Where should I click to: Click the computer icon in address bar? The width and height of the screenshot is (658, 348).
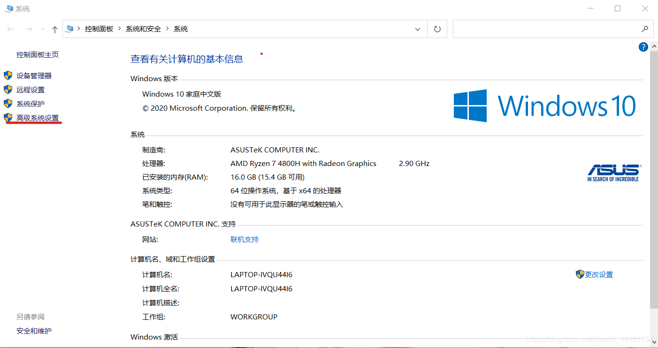(70, 29)
